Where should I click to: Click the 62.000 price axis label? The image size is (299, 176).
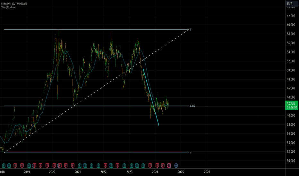coord(291,16)
